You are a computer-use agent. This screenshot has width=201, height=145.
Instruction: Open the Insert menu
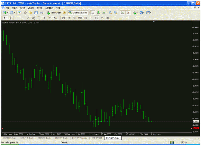(x=22, y=8)
